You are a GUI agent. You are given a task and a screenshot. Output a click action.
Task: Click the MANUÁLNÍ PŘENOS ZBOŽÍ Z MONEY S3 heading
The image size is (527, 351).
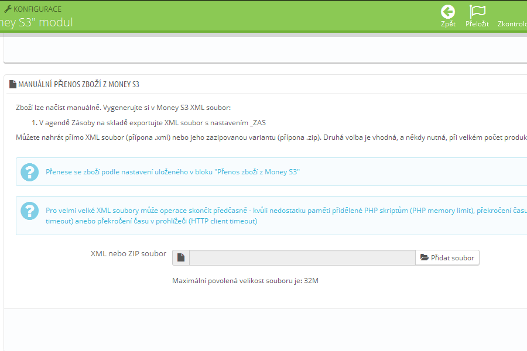[78, 84]
